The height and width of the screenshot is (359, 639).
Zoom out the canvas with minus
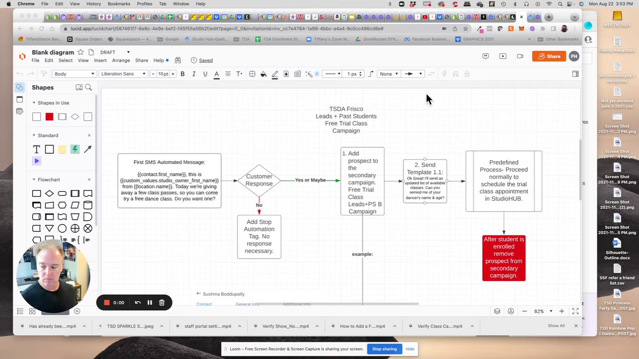pos(524,311)
